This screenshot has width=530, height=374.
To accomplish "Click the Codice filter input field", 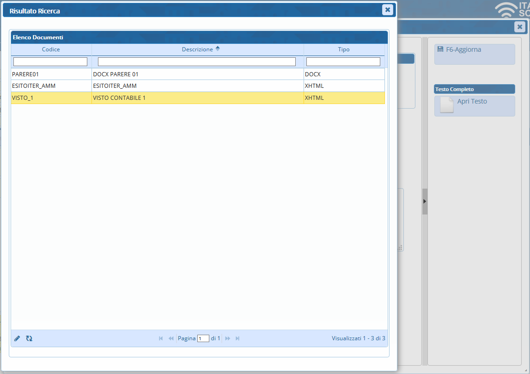I will point(50,61).
